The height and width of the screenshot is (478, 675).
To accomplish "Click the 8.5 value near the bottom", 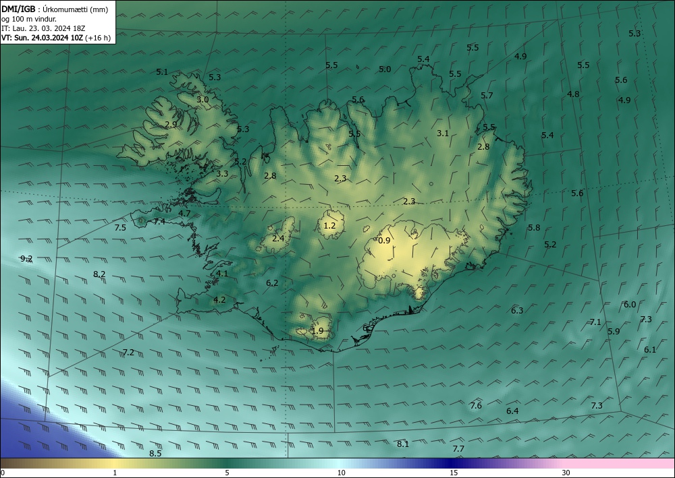I will pos(155,453).
